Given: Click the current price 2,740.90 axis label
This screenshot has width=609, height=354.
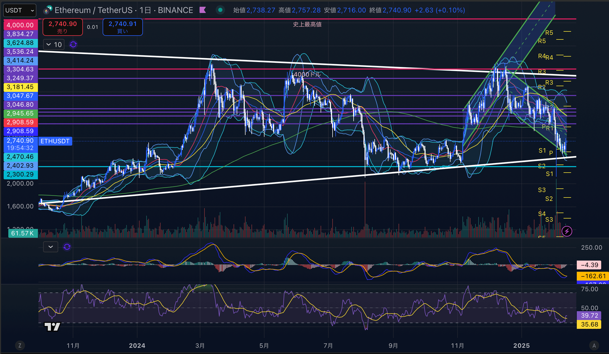Looking at the screenshot, I should [x=21, y=144].
